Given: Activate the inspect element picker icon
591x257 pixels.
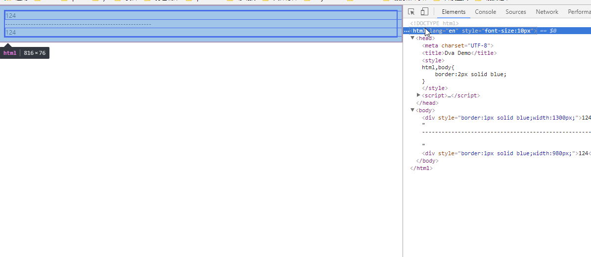Looking at the screenshot, I should pyautogui.click(x=411, y=12).
